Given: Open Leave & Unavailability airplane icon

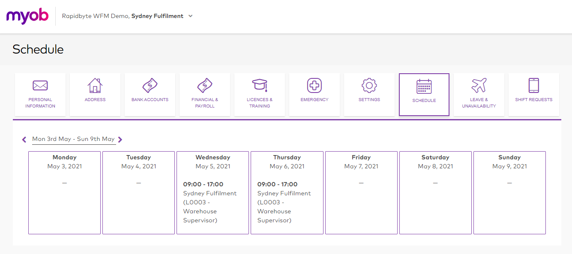Looking at the screenshot, I should tap(479, 86).
